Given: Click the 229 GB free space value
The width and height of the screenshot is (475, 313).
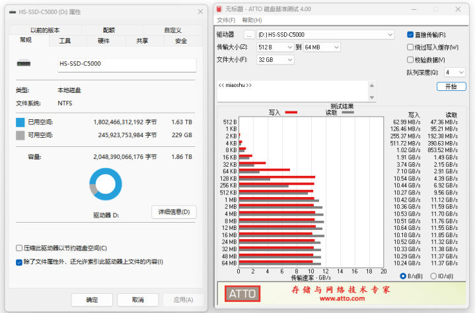Looking at the screenshot, I should [182, 135].
